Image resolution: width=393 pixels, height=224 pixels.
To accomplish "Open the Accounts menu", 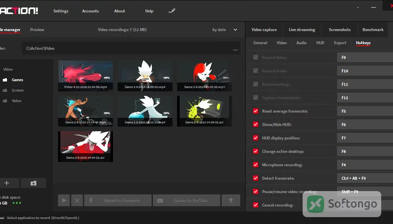I will click(x=90, y=11).
